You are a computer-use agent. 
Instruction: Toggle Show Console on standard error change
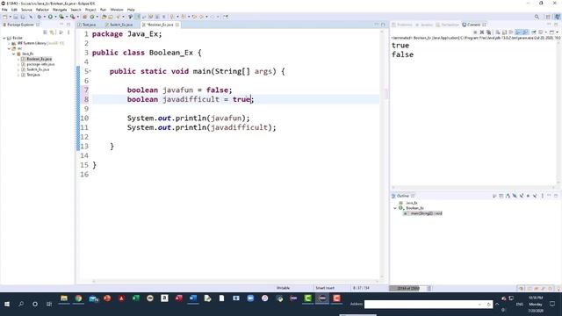click(525, 32)
